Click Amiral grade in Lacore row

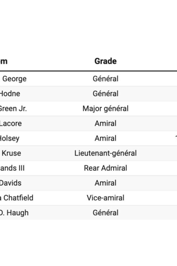105,123
